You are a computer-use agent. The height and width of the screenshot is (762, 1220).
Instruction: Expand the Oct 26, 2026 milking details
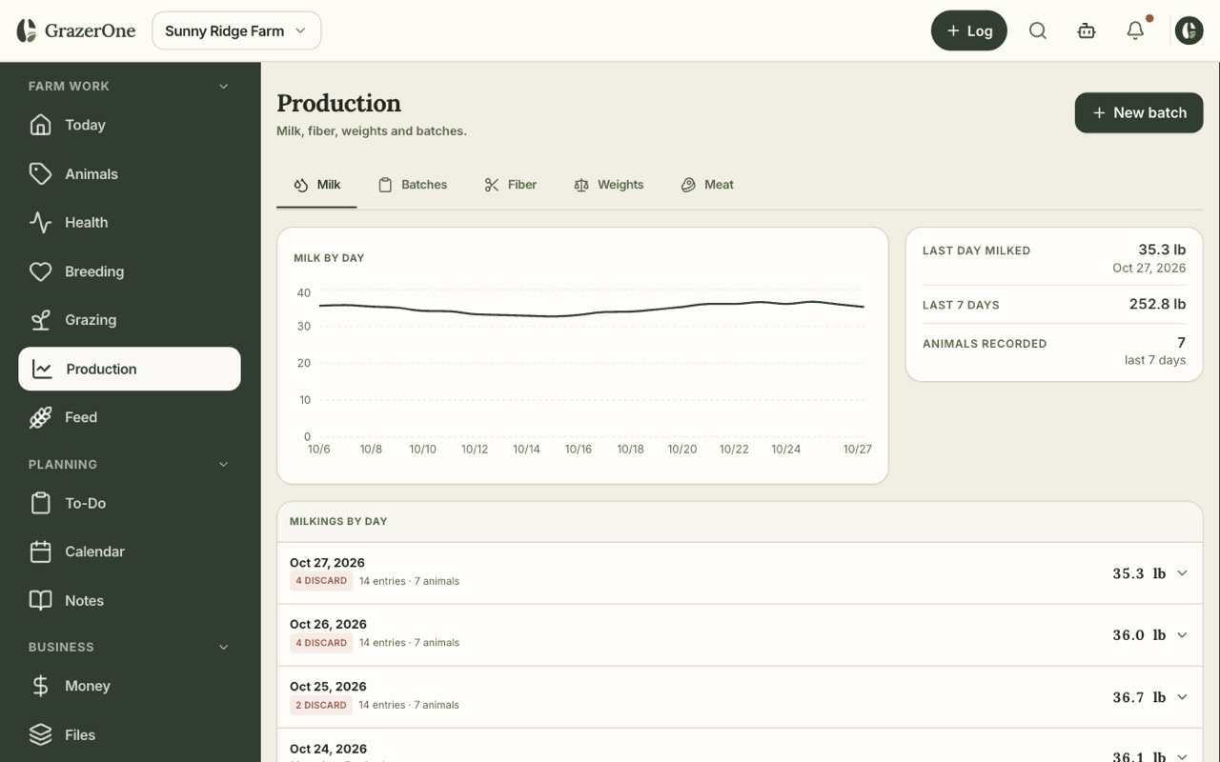(740, 635)
